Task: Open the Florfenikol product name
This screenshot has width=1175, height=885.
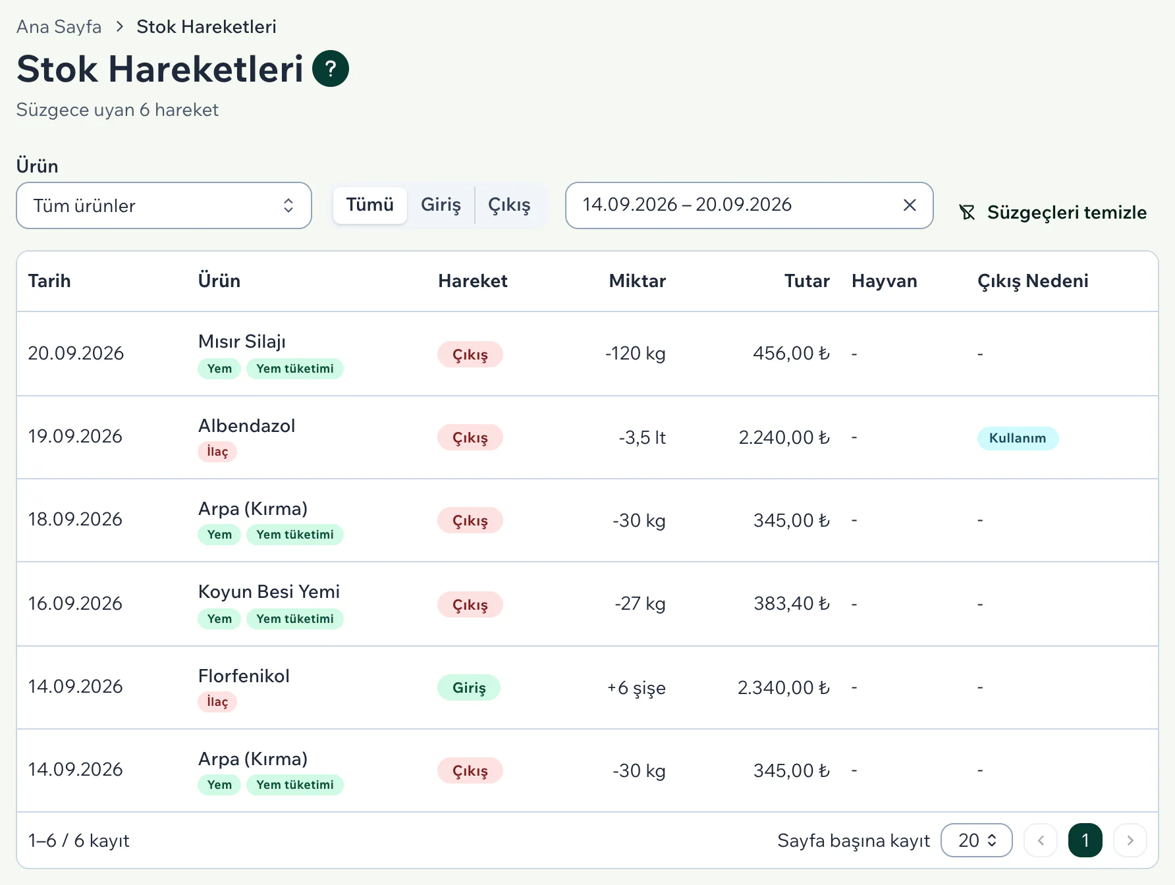Action: 244,676
